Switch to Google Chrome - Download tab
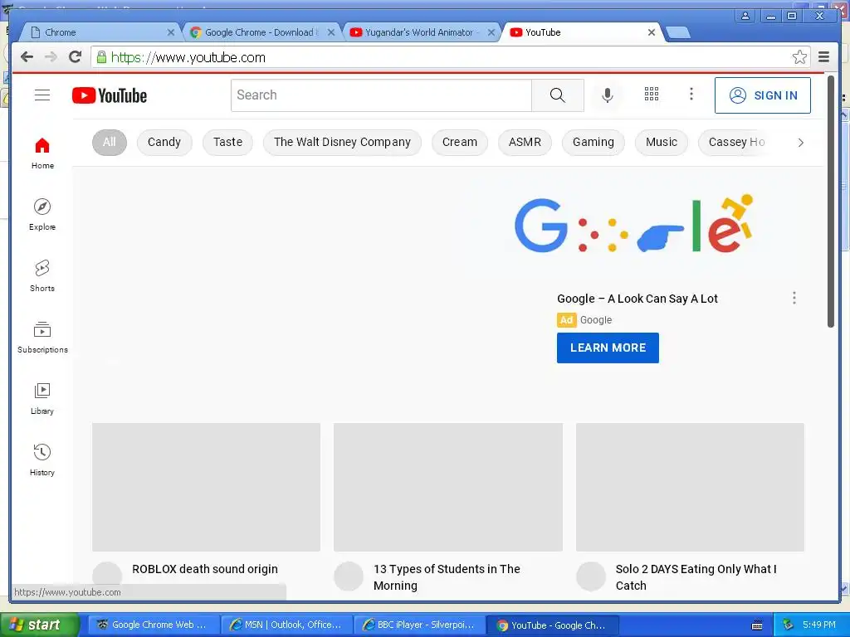Image resolution: width=850 pixels, height=637 pixels. click(260, 32)
